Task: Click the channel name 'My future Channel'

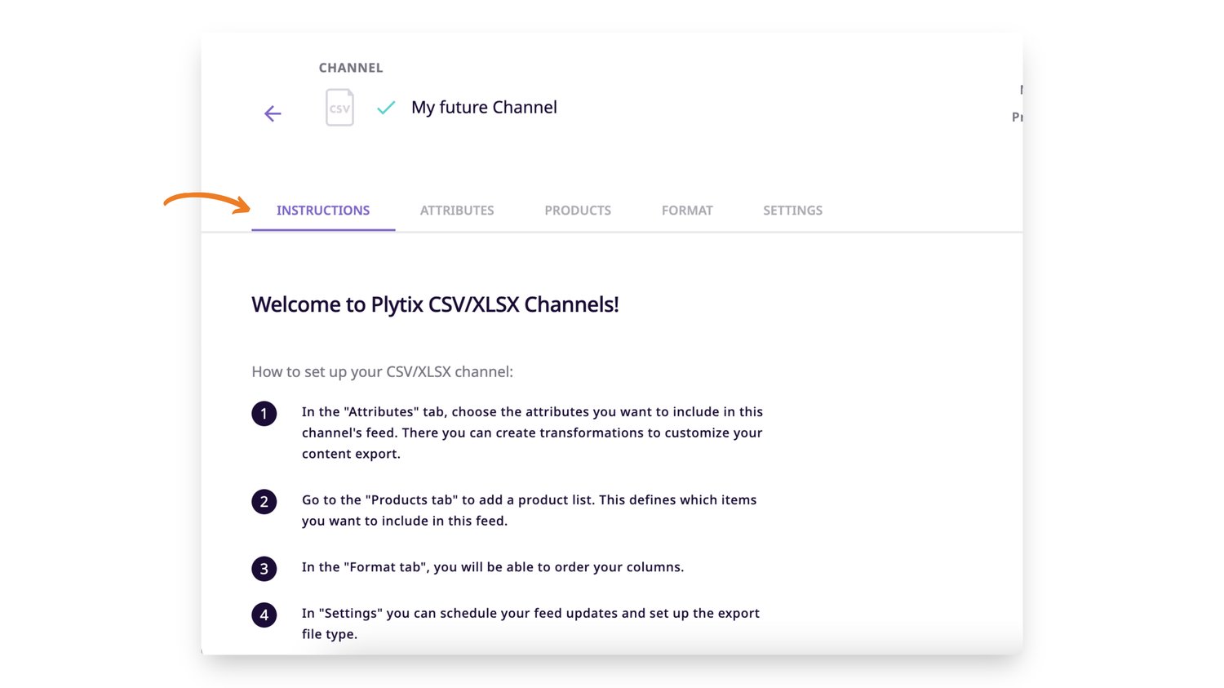Action: 484,107
